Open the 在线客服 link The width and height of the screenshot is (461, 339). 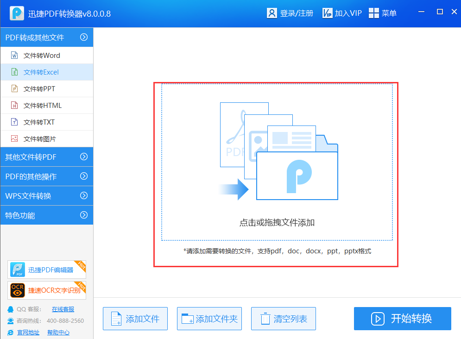63,309
